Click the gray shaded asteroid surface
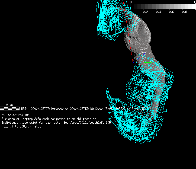Image resolution: width=196 pixels, height=169 pixels. click(142, 30)
